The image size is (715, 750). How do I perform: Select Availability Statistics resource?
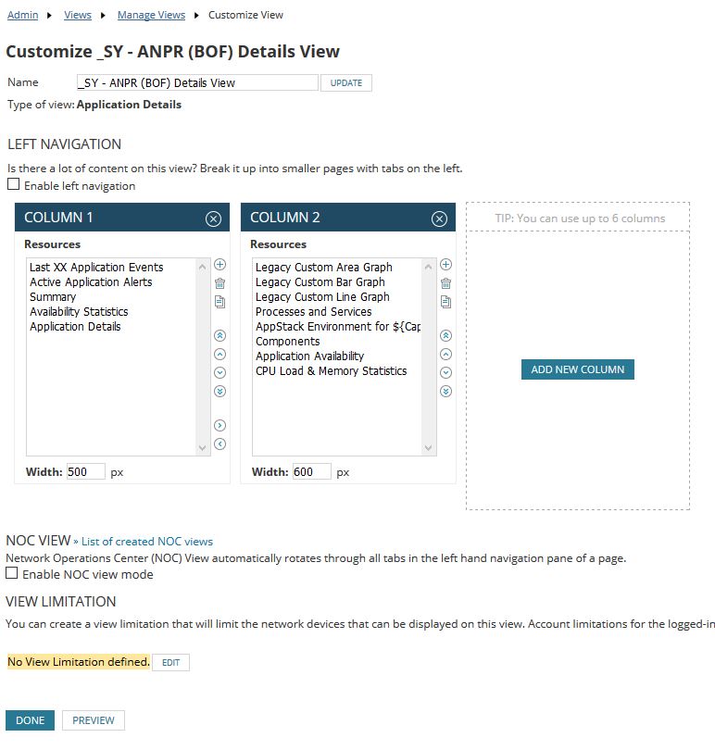79,311
